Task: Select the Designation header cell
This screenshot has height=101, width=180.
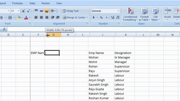Action: 124,53
